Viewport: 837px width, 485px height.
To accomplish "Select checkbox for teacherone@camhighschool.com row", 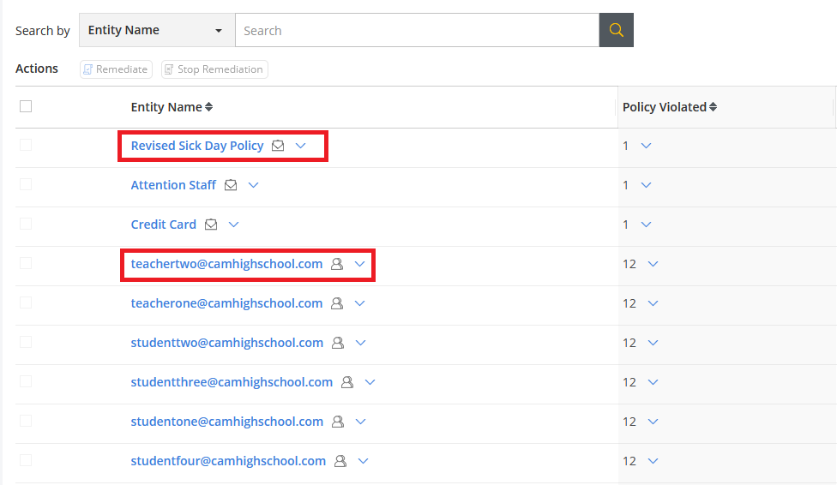I will (26, 302).
